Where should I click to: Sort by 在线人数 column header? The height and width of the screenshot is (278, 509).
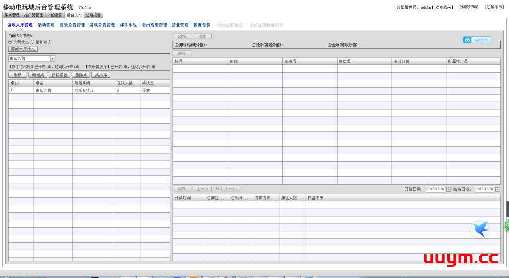(x=127, y=83)
